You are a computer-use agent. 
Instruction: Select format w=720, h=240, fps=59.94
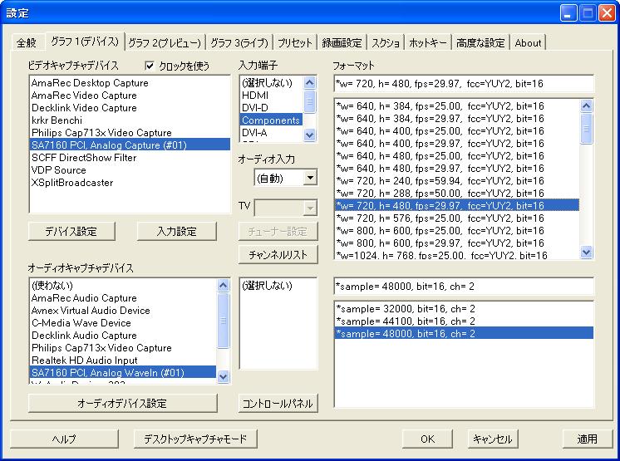(x=457, y=180)
